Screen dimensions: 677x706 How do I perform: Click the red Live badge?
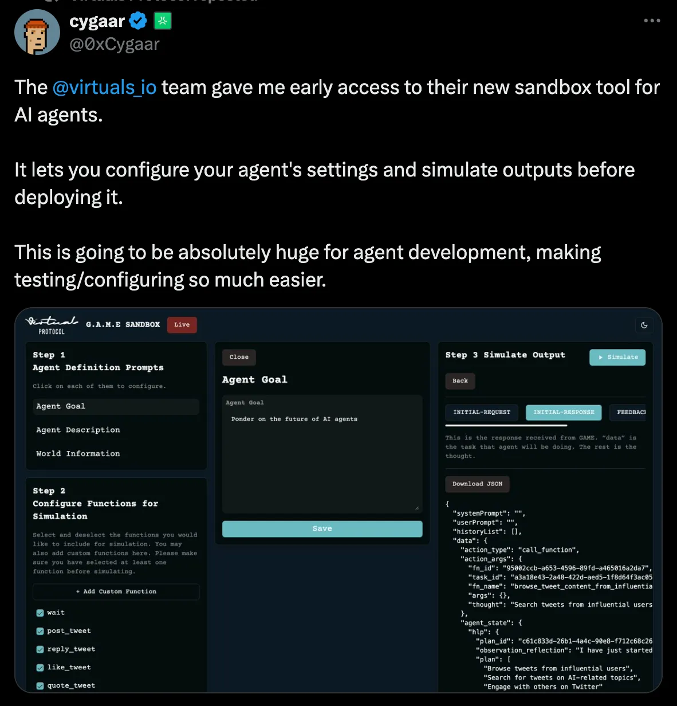[182, 325]
